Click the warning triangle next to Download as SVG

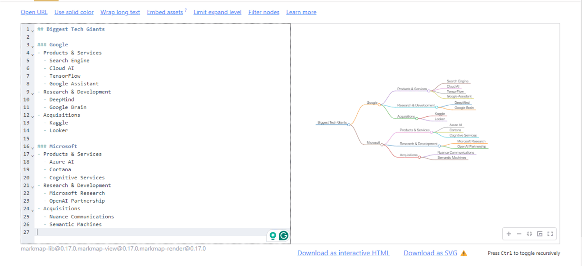pyautogui.click(x=464, y=253)
